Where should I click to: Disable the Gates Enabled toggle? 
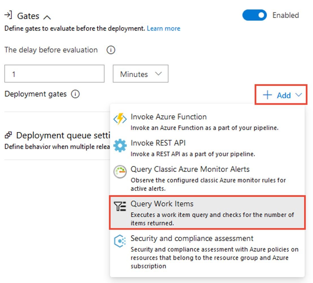(x=254, y=15)
